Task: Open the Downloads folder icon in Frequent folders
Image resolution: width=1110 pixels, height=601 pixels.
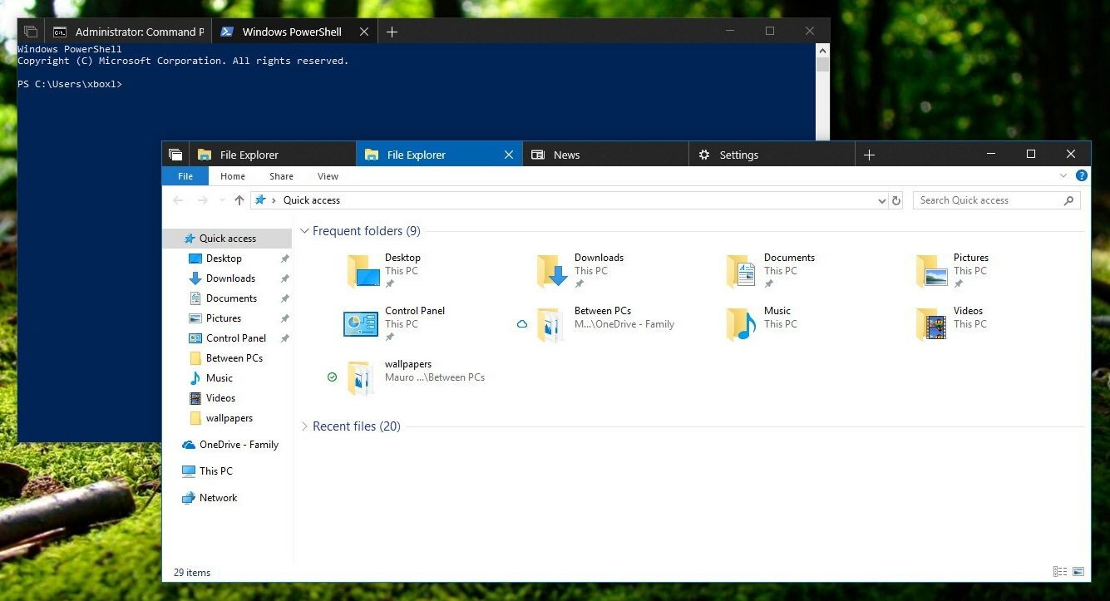Action: click(551, 271)
